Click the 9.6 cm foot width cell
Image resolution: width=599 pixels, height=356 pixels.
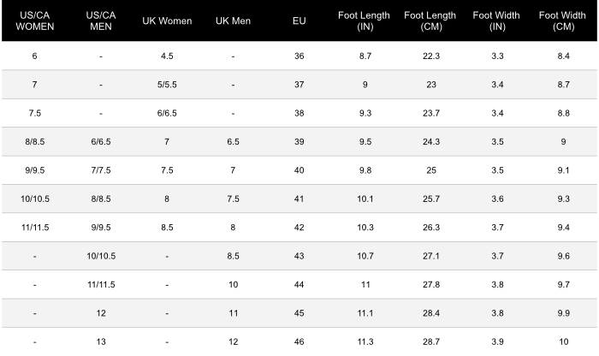(x=563, y=256)
